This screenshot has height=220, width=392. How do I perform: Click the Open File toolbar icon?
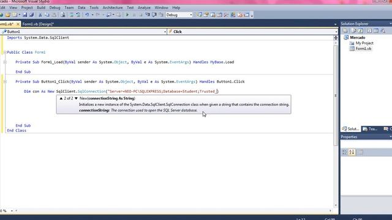[8, 15]
